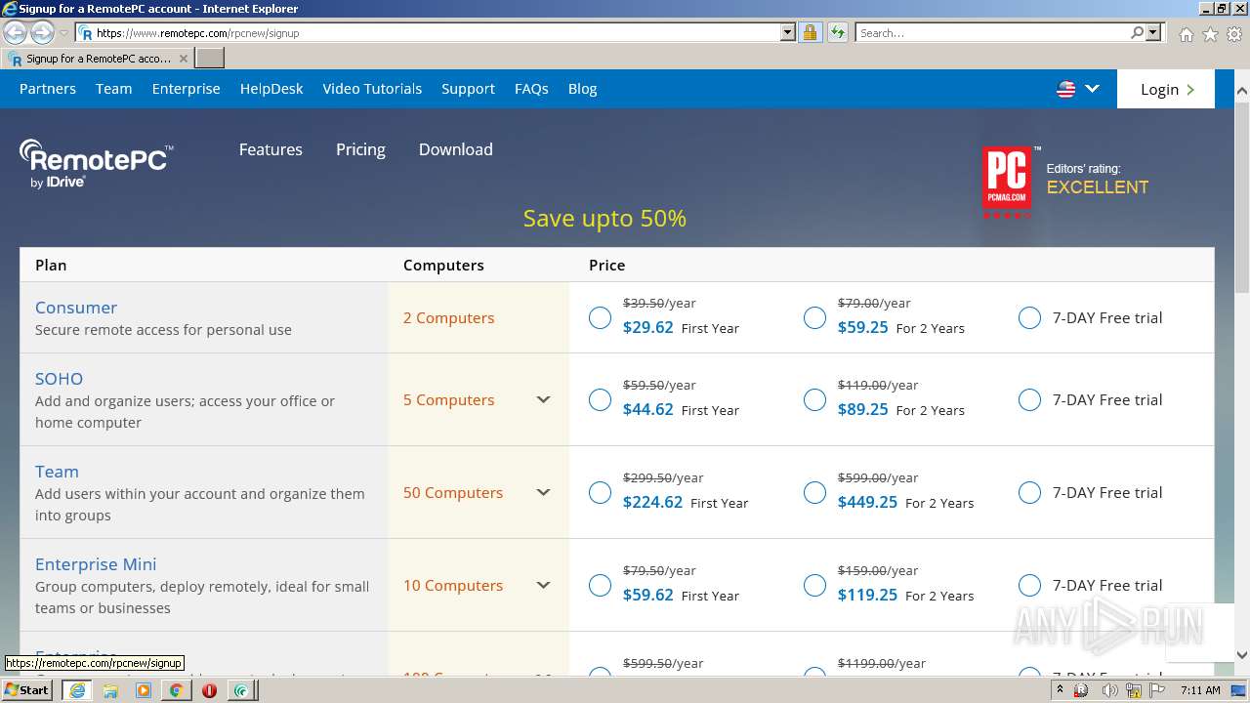Screen dimensions: 1250x703
Task: Open File Explorer folder taskbar icon
Action: point(110,690)
